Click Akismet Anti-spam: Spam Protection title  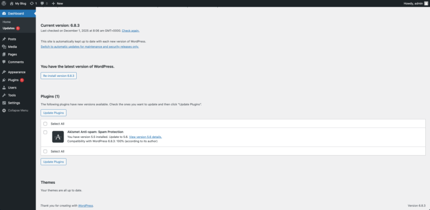click(95, 132)
